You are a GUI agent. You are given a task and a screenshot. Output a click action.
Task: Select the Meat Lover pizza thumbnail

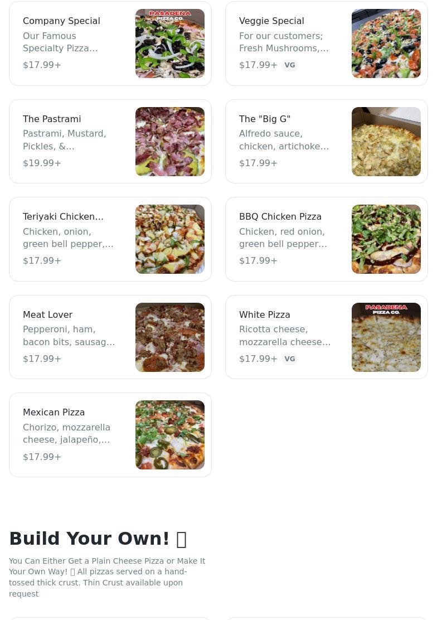[x=170, y=337]
